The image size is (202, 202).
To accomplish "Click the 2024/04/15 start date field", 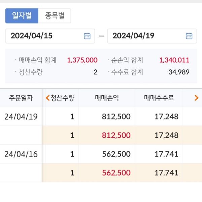I will pos(44,36).
